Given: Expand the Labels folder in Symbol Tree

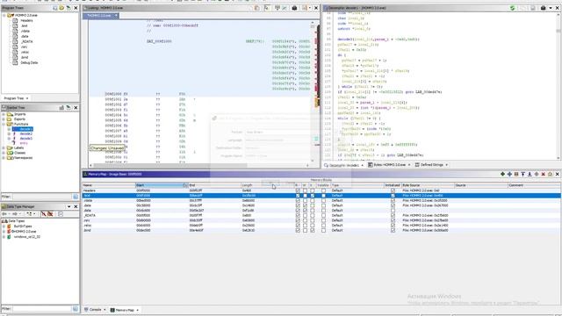Looking at the screenshot, I should 4,147.
